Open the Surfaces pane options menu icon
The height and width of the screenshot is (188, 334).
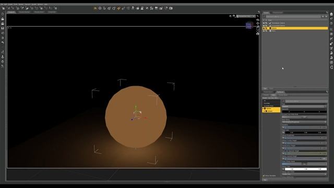point(327,92)
